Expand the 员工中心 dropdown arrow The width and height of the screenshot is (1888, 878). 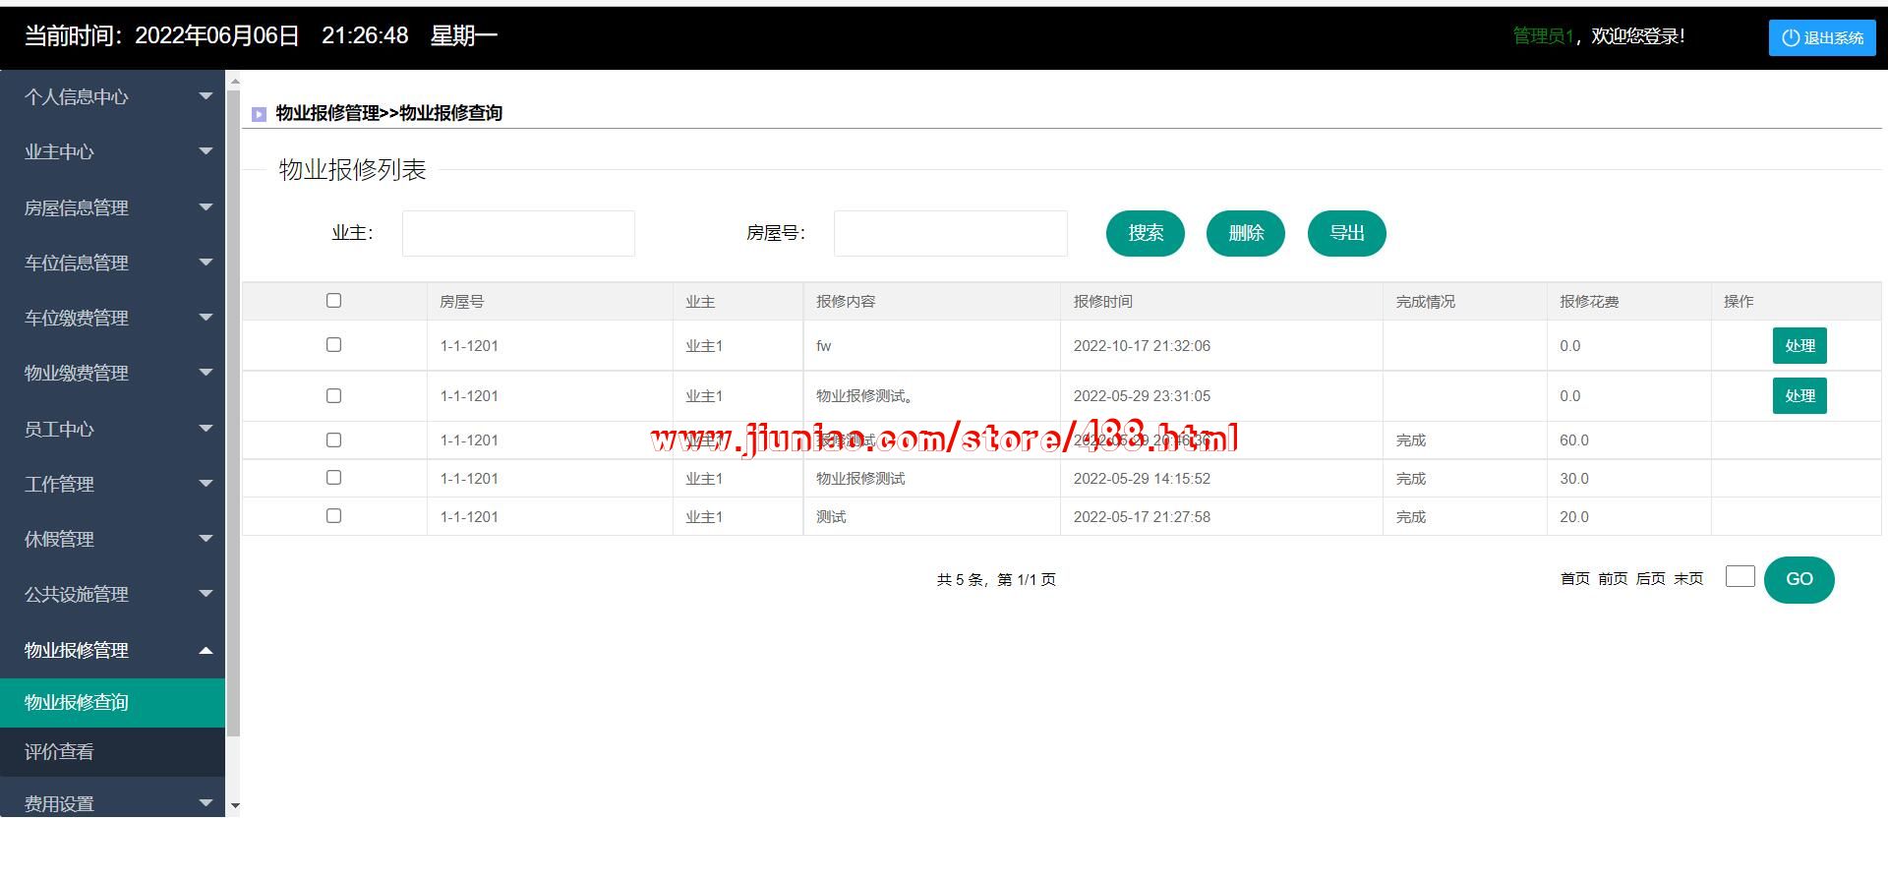click(206, 429)
